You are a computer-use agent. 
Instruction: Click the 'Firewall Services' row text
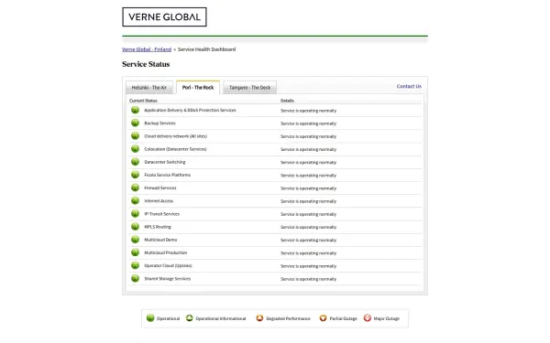pyautogui.click(x=160, y=188)
